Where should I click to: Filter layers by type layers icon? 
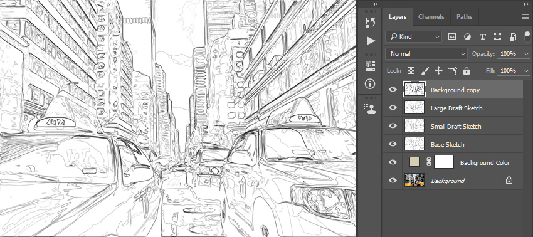(482, 37)
